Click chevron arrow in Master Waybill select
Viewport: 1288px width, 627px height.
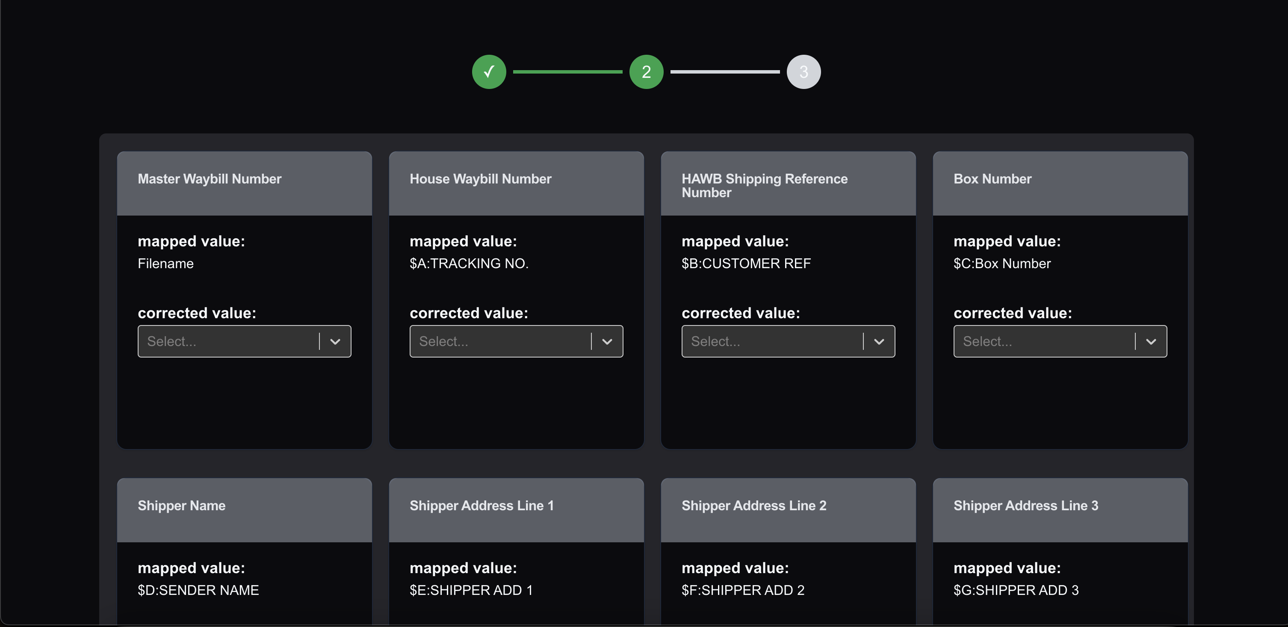335,341
